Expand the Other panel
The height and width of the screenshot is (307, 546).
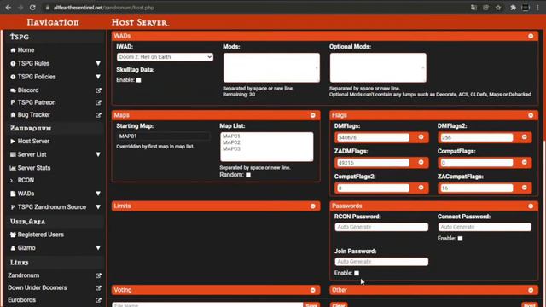coord(531,290)
